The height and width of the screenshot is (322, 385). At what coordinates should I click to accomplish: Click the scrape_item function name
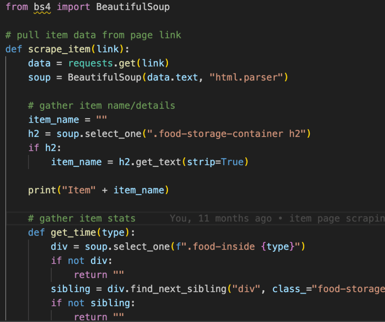59,49
